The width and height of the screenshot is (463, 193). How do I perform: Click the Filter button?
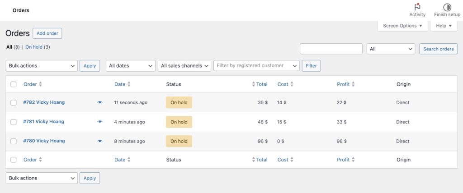point(311,66)
